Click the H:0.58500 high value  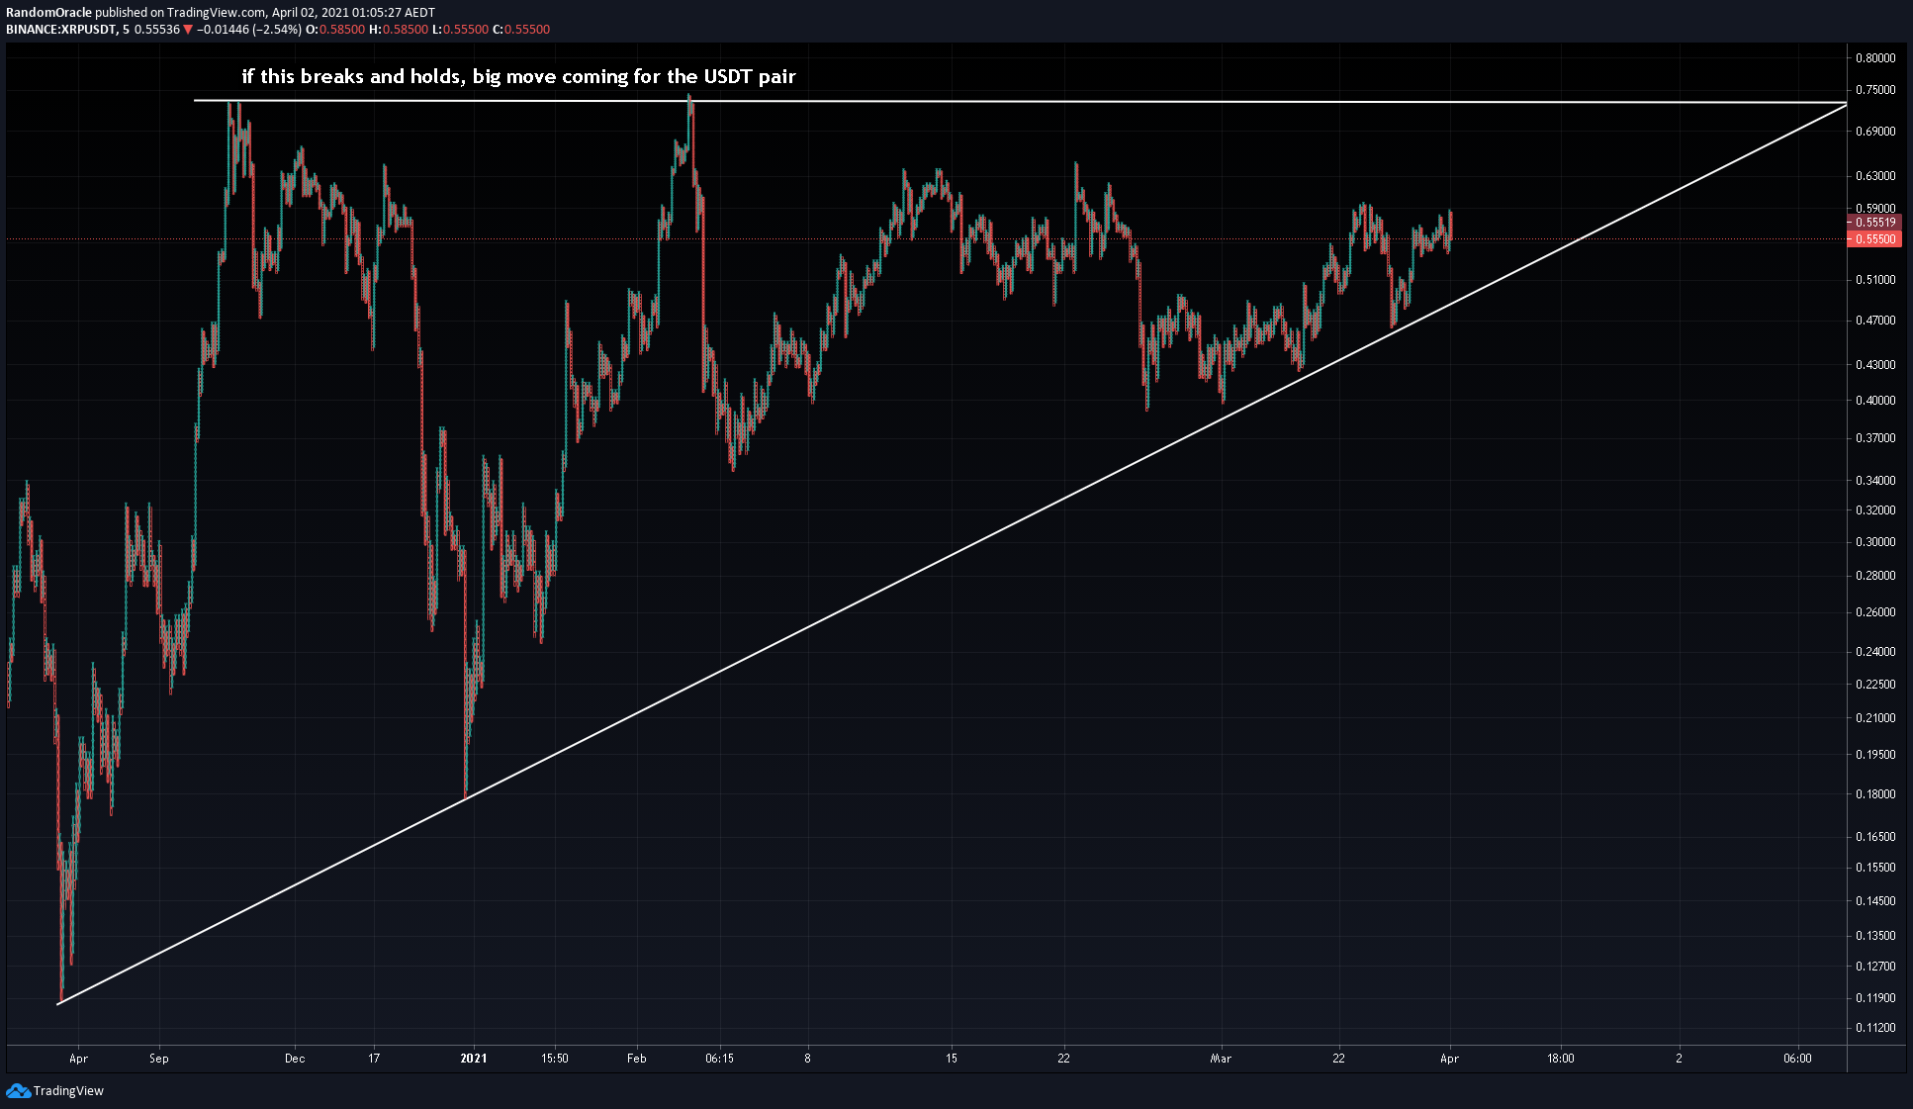coord(399,30)
